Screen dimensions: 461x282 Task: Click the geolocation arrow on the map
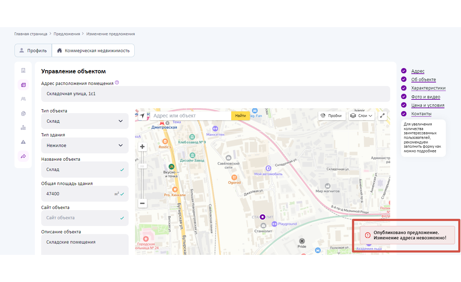142,116
